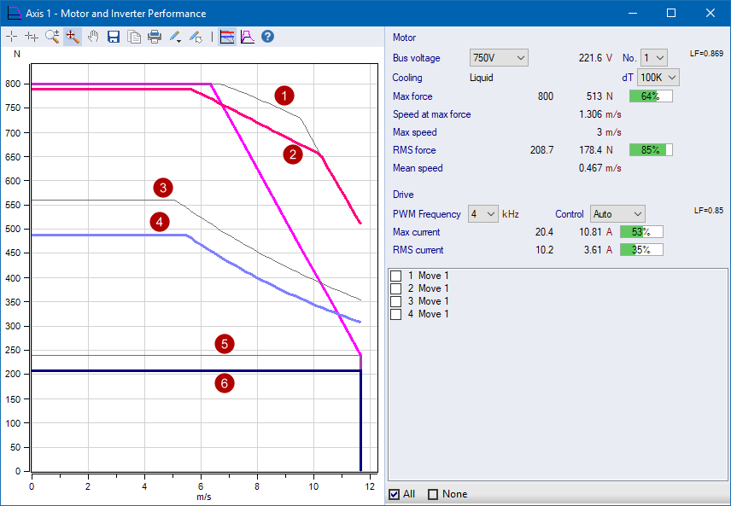Click the red marker 1 on chart

284,96
